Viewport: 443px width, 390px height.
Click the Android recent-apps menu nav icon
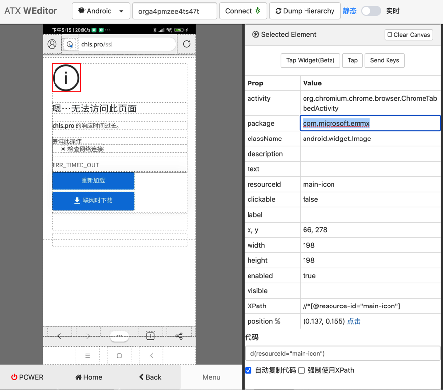pos(88,356)
